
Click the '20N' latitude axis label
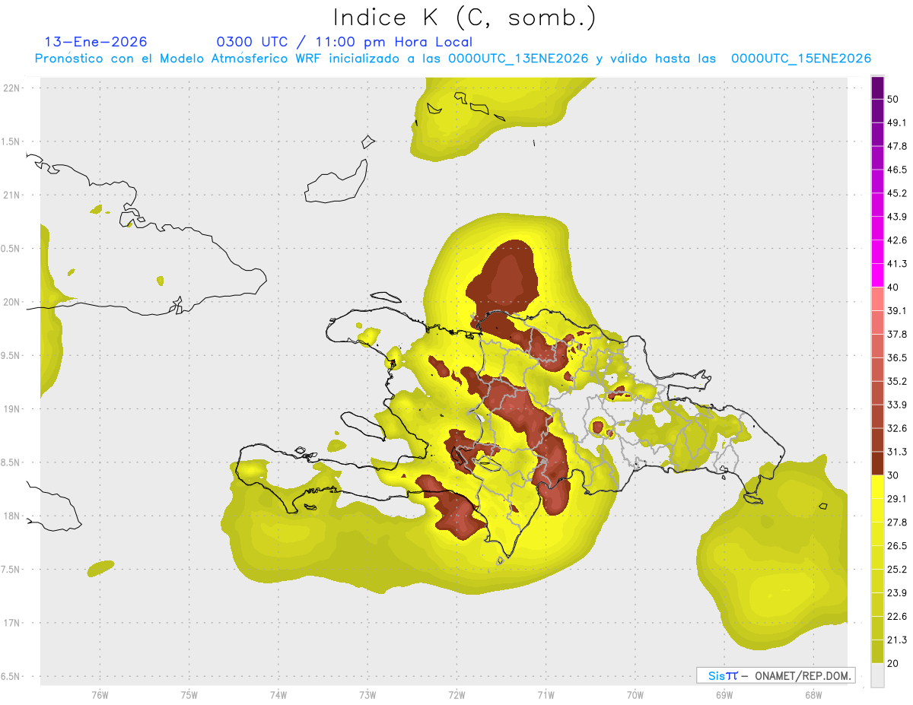[11, 302]
